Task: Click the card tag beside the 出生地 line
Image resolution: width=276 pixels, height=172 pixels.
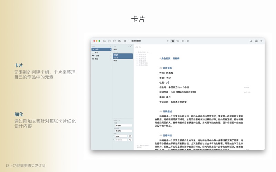Action: (x=247, y=87)
